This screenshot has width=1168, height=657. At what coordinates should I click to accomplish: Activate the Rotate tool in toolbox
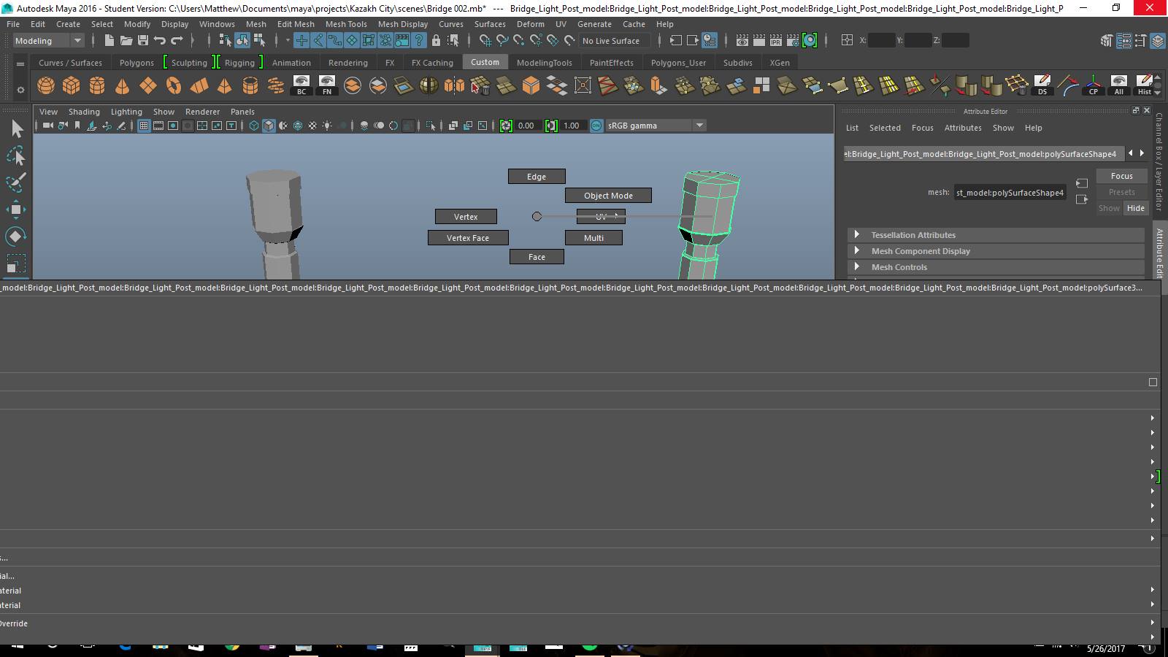tap(17, 237)
